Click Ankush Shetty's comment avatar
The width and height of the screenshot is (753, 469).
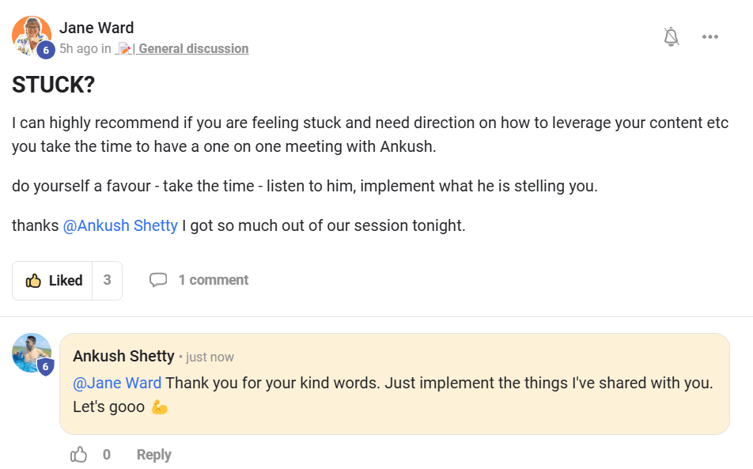31,352
